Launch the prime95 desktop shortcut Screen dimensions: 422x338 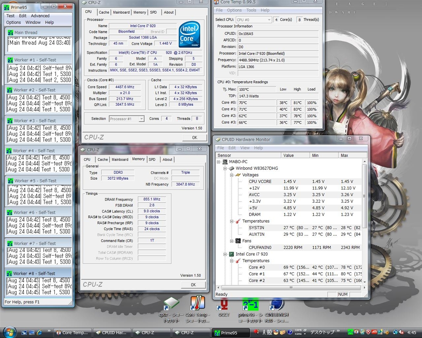coord(250,306)
